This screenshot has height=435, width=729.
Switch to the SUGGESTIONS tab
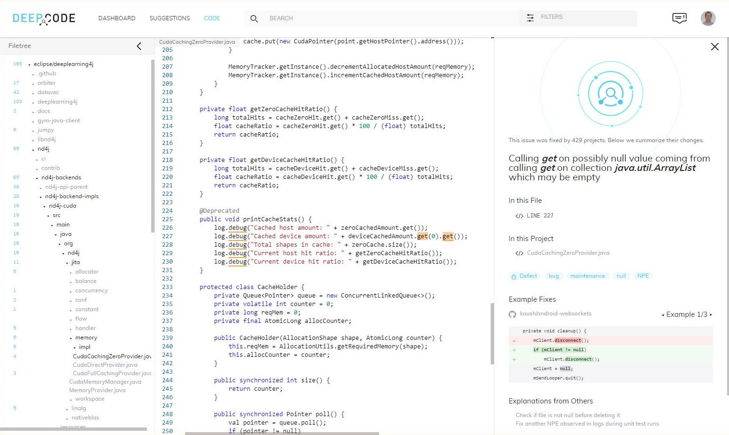click(170, 18)
